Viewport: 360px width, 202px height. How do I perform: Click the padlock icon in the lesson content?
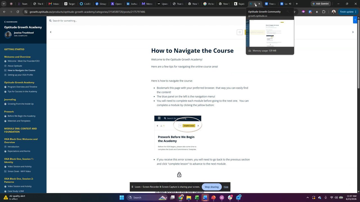[x=179, y=175]
